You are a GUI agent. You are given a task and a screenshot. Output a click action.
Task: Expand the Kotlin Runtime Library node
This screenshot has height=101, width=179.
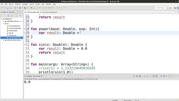click(4, 40)
